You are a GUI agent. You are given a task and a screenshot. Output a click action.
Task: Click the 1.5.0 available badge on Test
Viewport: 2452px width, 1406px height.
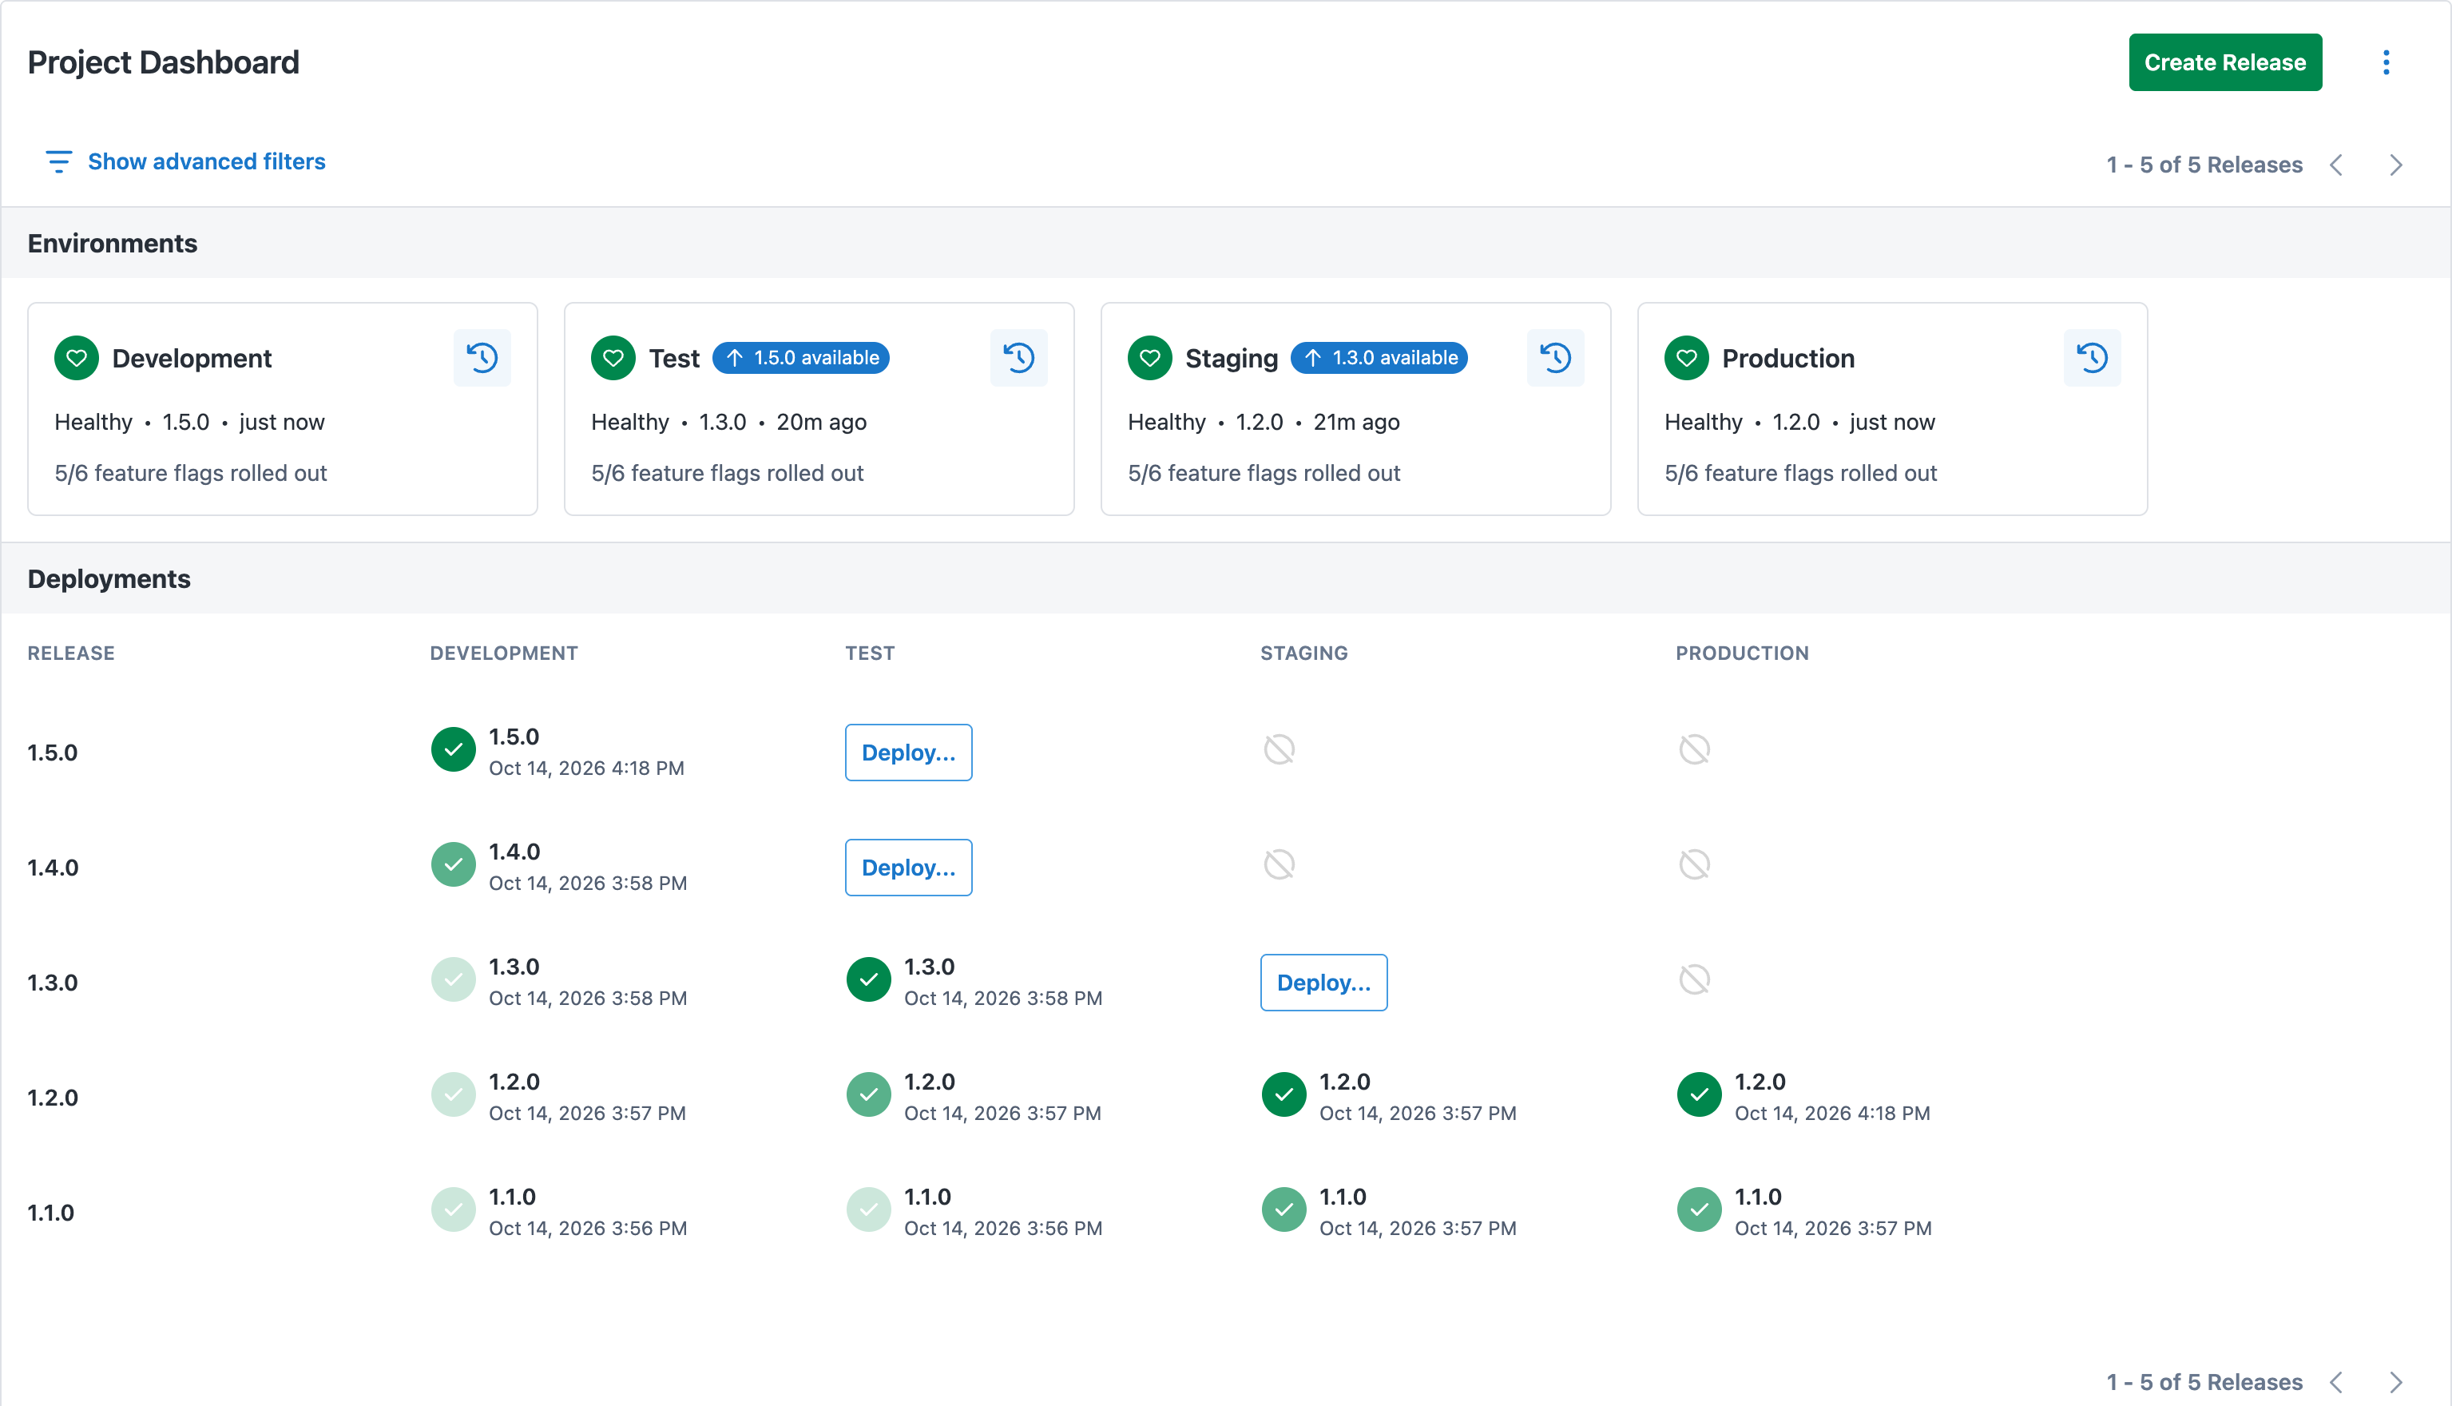coord(801,358)
